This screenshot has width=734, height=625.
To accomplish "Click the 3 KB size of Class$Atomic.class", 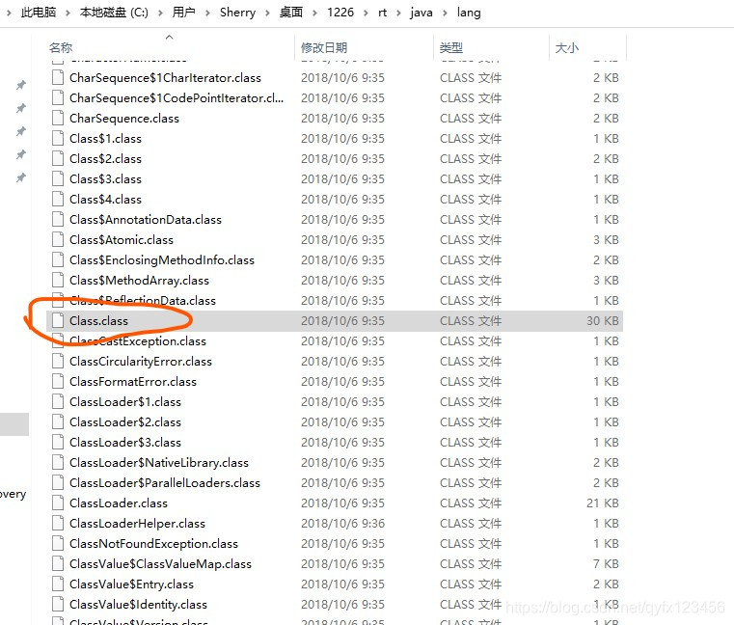I will point(606,240).
